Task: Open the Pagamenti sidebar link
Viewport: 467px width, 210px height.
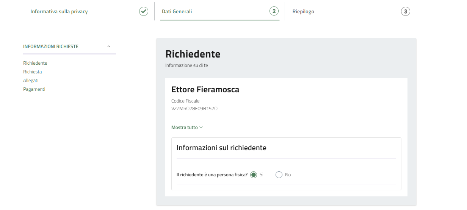Action: [34, 89]
